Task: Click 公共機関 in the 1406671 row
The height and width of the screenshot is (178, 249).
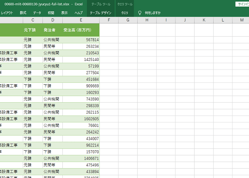Action: coord(51,159)
